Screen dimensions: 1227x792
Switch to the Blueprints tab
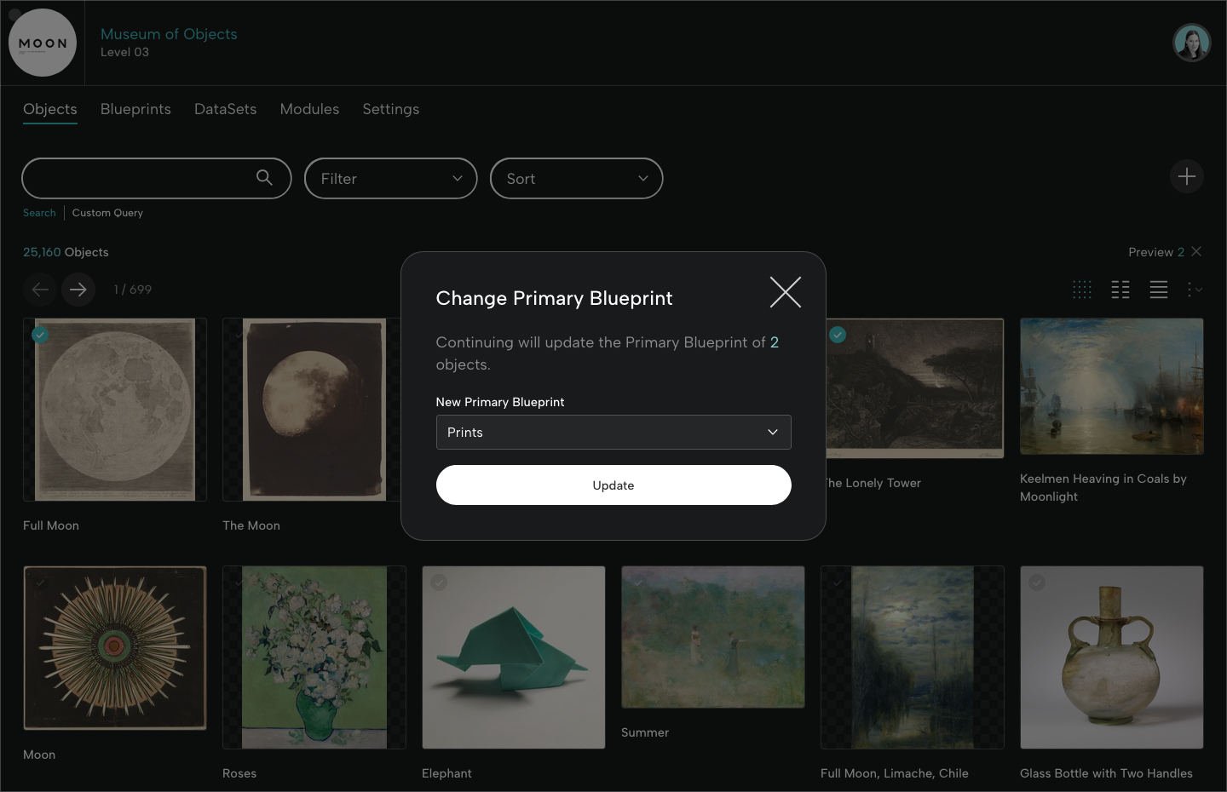(x=135, y=109)
